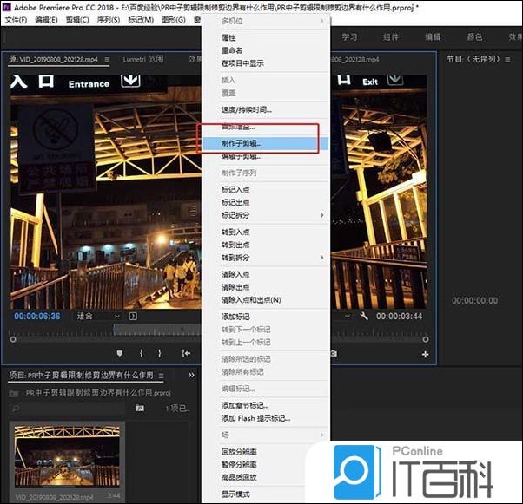Click the add marker icon below source monitor
Screen dimensions: 523x504
click(x=118, y=353)
